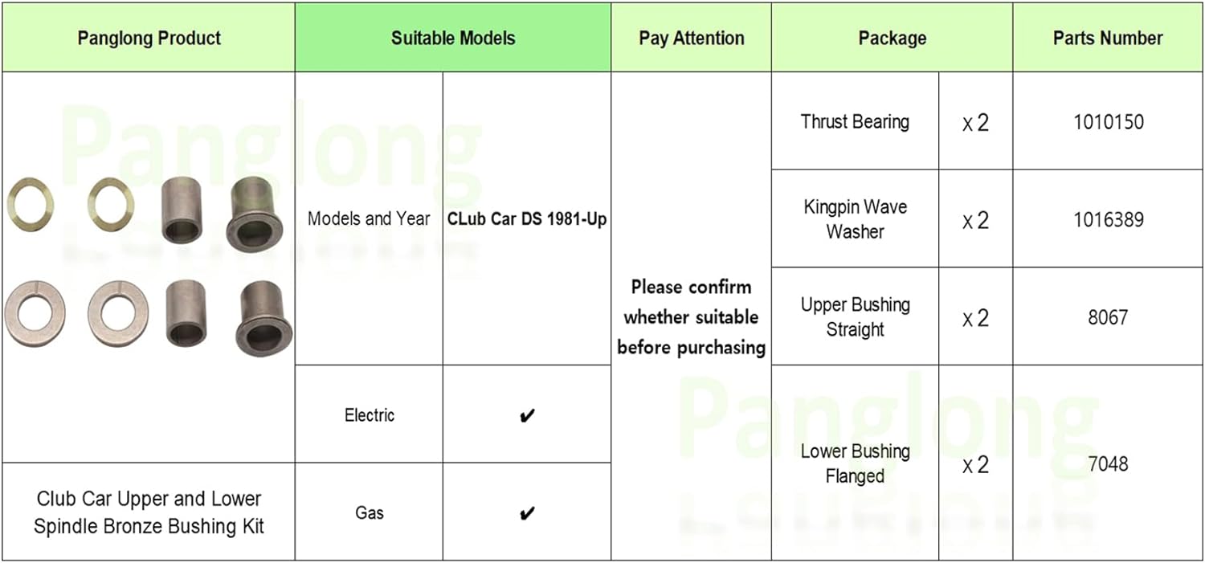Click the CLub Car DS 1981-Up cell
This screenshot has height=563, width=1205.
[527, 219]
